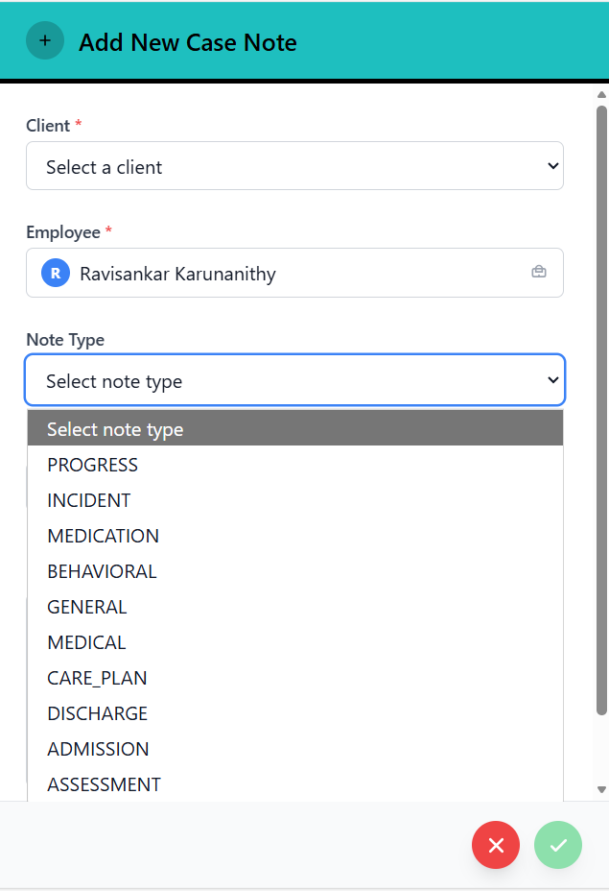Select the ADMISSION option
Image resolution: width=609 pixels, height=891 pixels.
point(98,749)
